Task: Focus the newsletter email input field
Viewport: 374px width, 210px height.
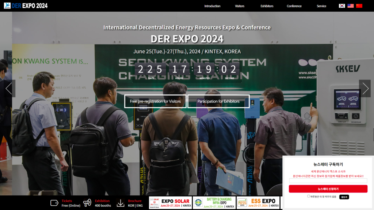Action: (328, 181)
